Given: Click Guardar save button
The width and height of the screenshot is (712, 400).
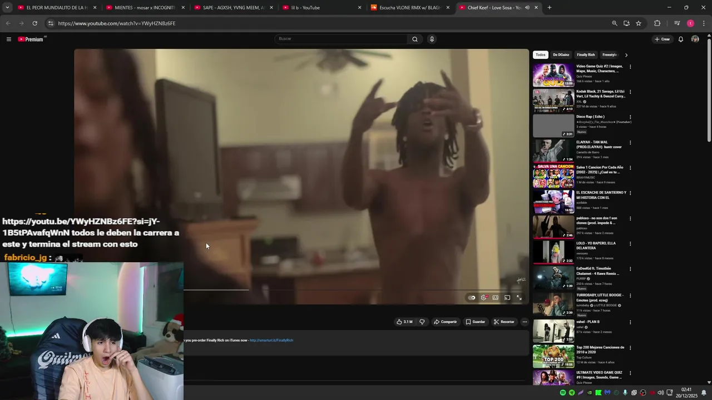Looking at the screenshot, I should coord(475,322).
